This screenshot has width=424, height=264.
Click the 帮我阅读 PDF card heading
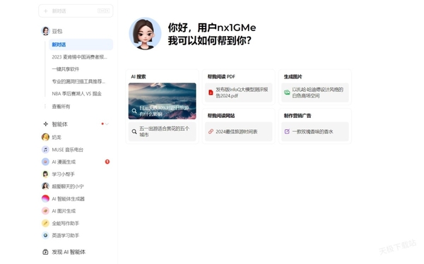(221, 77)
